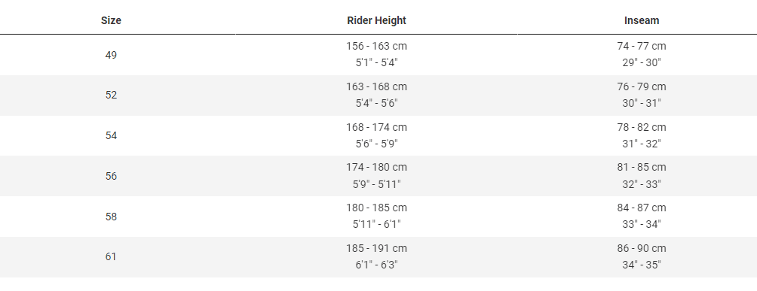Select size 61 cell
Viewport: 757px width, 291px height.
[111, 256]
